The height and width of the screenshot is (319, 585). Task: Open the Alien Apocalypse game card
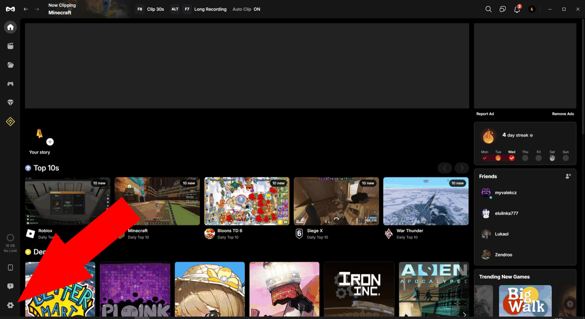pyautogui.click(x=434, y=289)
